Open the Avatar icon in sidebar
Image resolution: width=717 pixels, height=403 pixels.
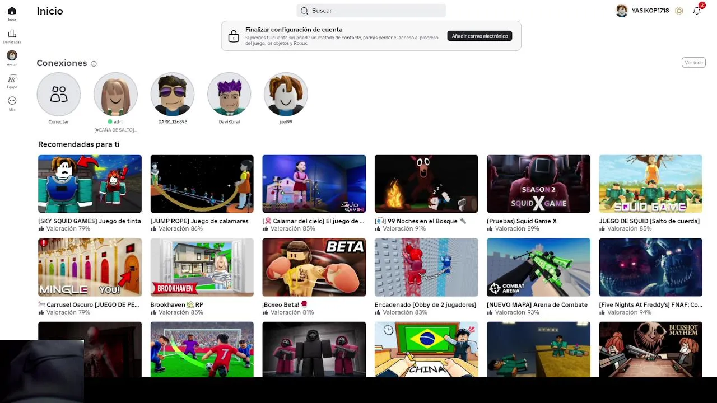click(12, 55)
